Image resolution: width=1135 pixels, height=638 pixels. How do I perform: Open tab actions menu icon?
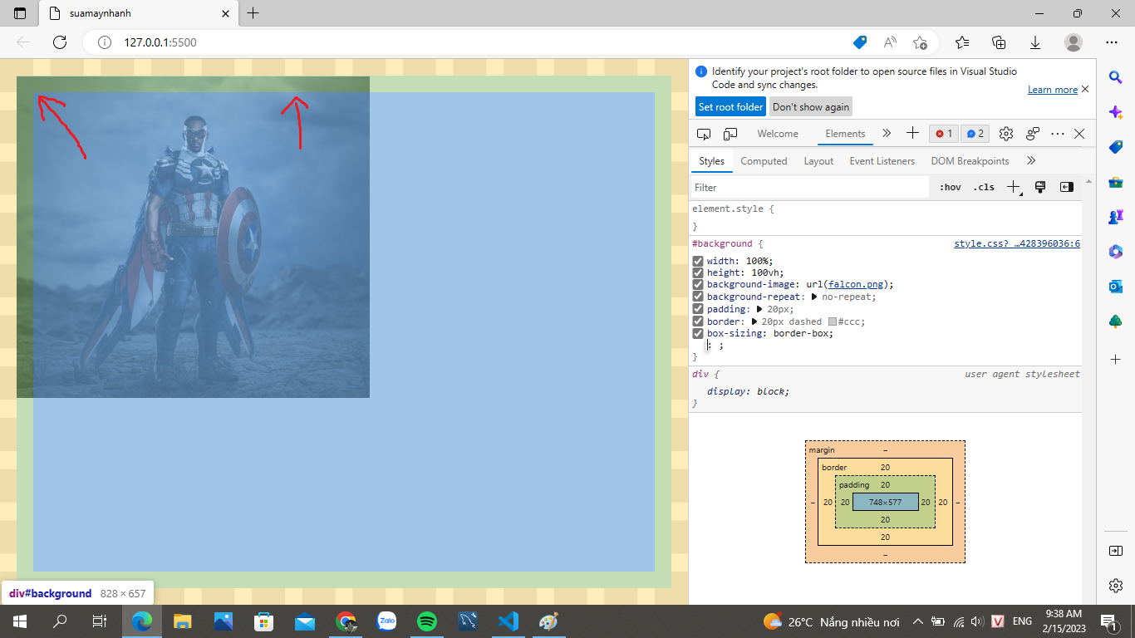coord(20,13)
